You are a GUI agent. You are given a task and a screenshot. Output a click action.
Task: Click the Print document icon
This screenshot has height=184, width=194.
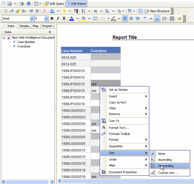pos(21,4)
